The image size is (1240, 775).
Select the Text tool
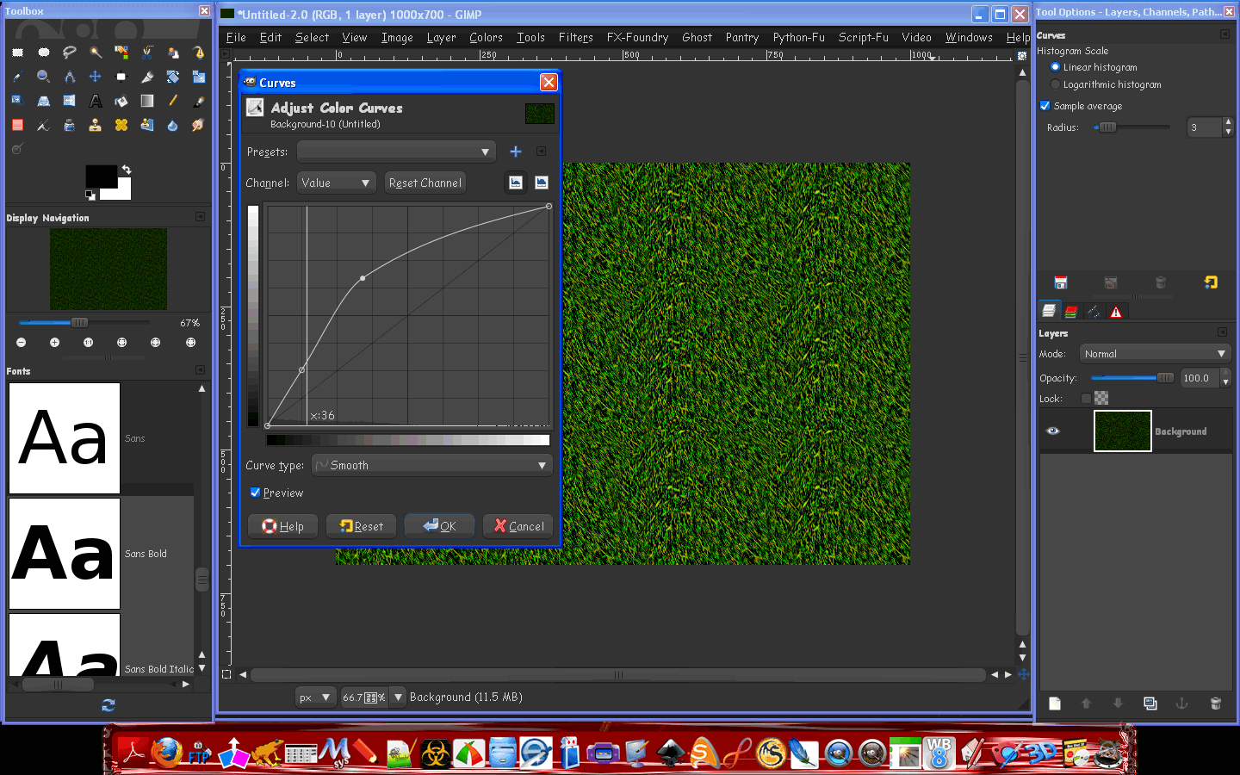click(95, 101)
